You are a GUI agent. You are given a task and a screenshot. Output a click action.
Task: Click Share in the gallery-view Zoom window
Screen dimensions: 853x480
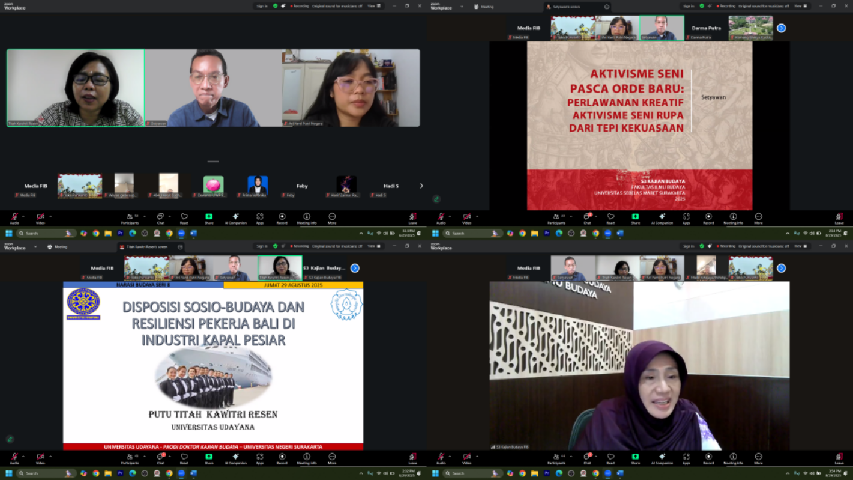209,219
